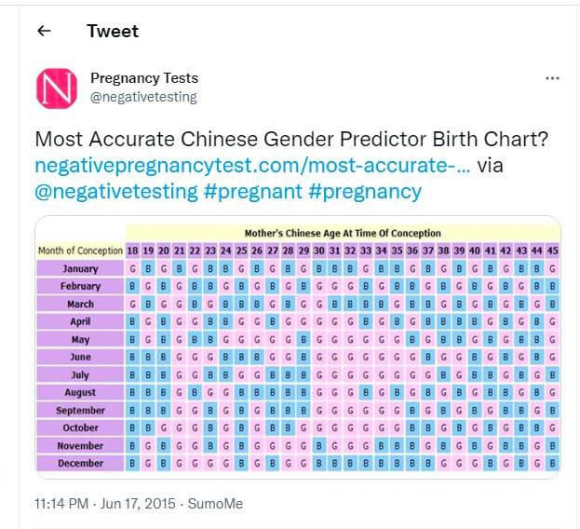
Task: Click the December row label in chart
Action: point(80,463)
